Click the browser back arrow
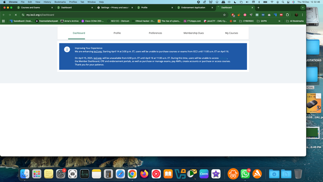This screenshot has height=182, width=323. [4, 15]
